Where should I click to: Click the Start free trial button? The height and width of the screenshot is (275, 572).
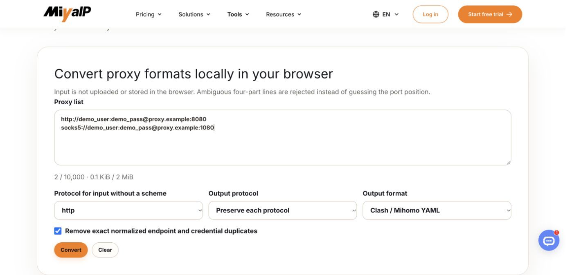pos(490,14)
